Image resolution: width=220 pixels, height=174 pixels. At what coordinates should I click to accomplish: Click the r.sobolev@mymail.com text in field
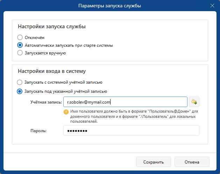(88, 102)
